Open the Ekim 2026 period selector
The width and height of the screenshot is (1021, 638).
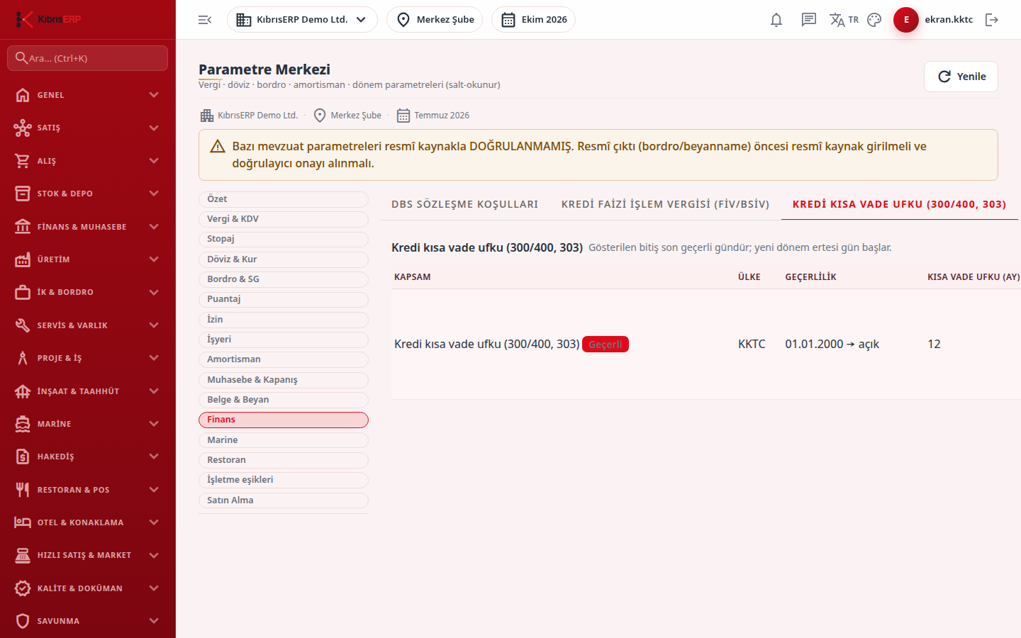[533, 20]
